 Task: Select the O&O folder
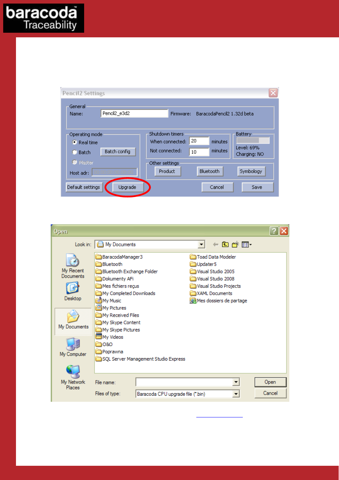coord(104,345)
